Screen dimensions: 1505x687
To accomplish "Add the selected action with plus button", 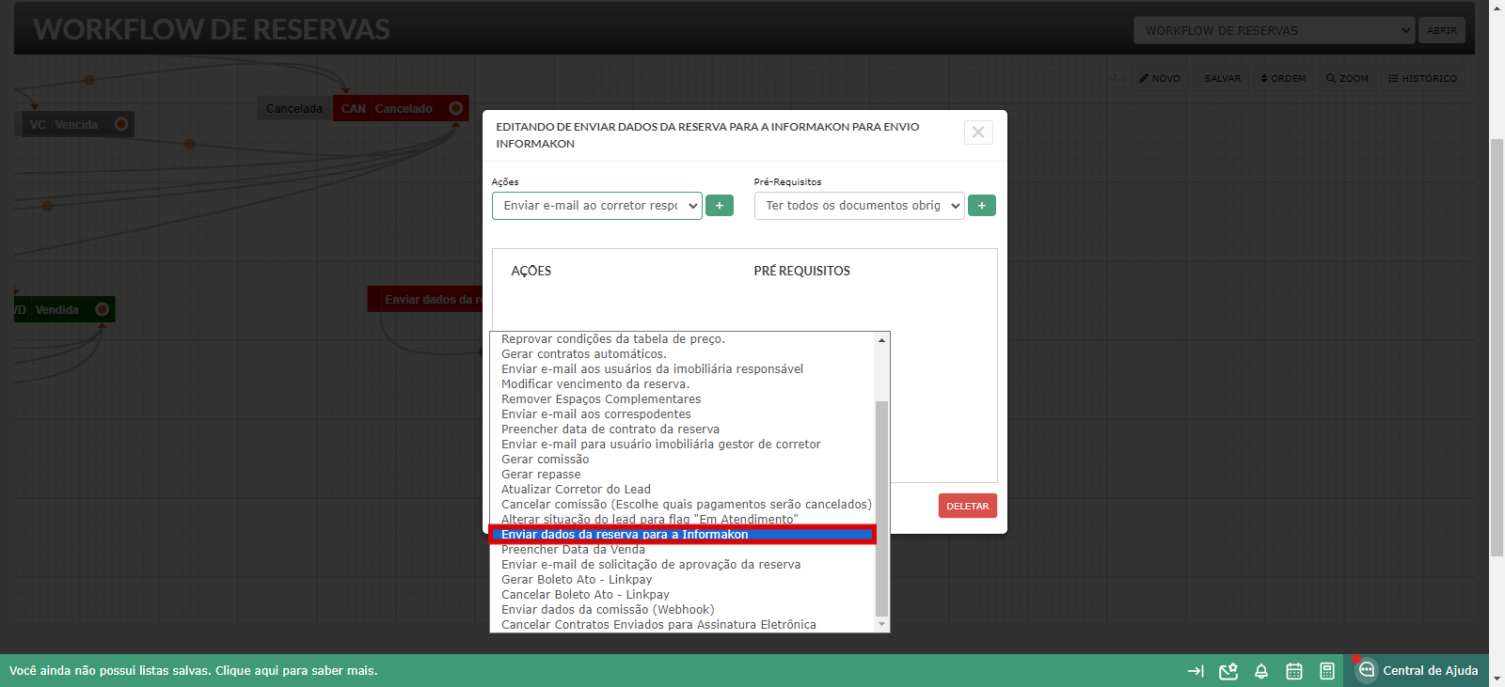I will click(x=720, y=206).
